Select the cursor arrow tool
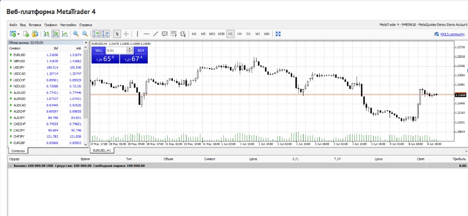 117,34
